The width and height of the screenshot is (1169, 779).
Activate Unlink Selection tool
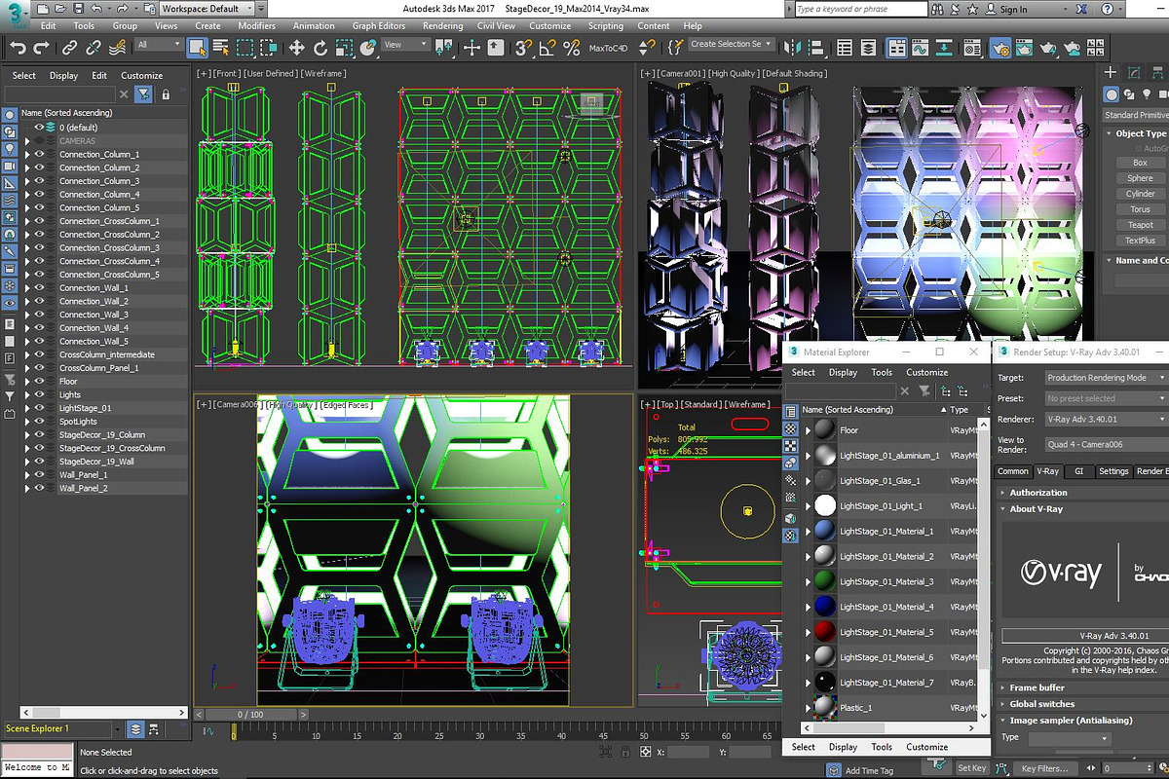click(x=94, y=47)
